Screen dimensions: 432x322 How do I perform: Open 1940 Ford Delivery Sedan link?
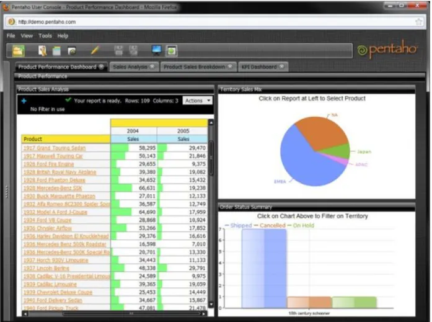point(53,300)
